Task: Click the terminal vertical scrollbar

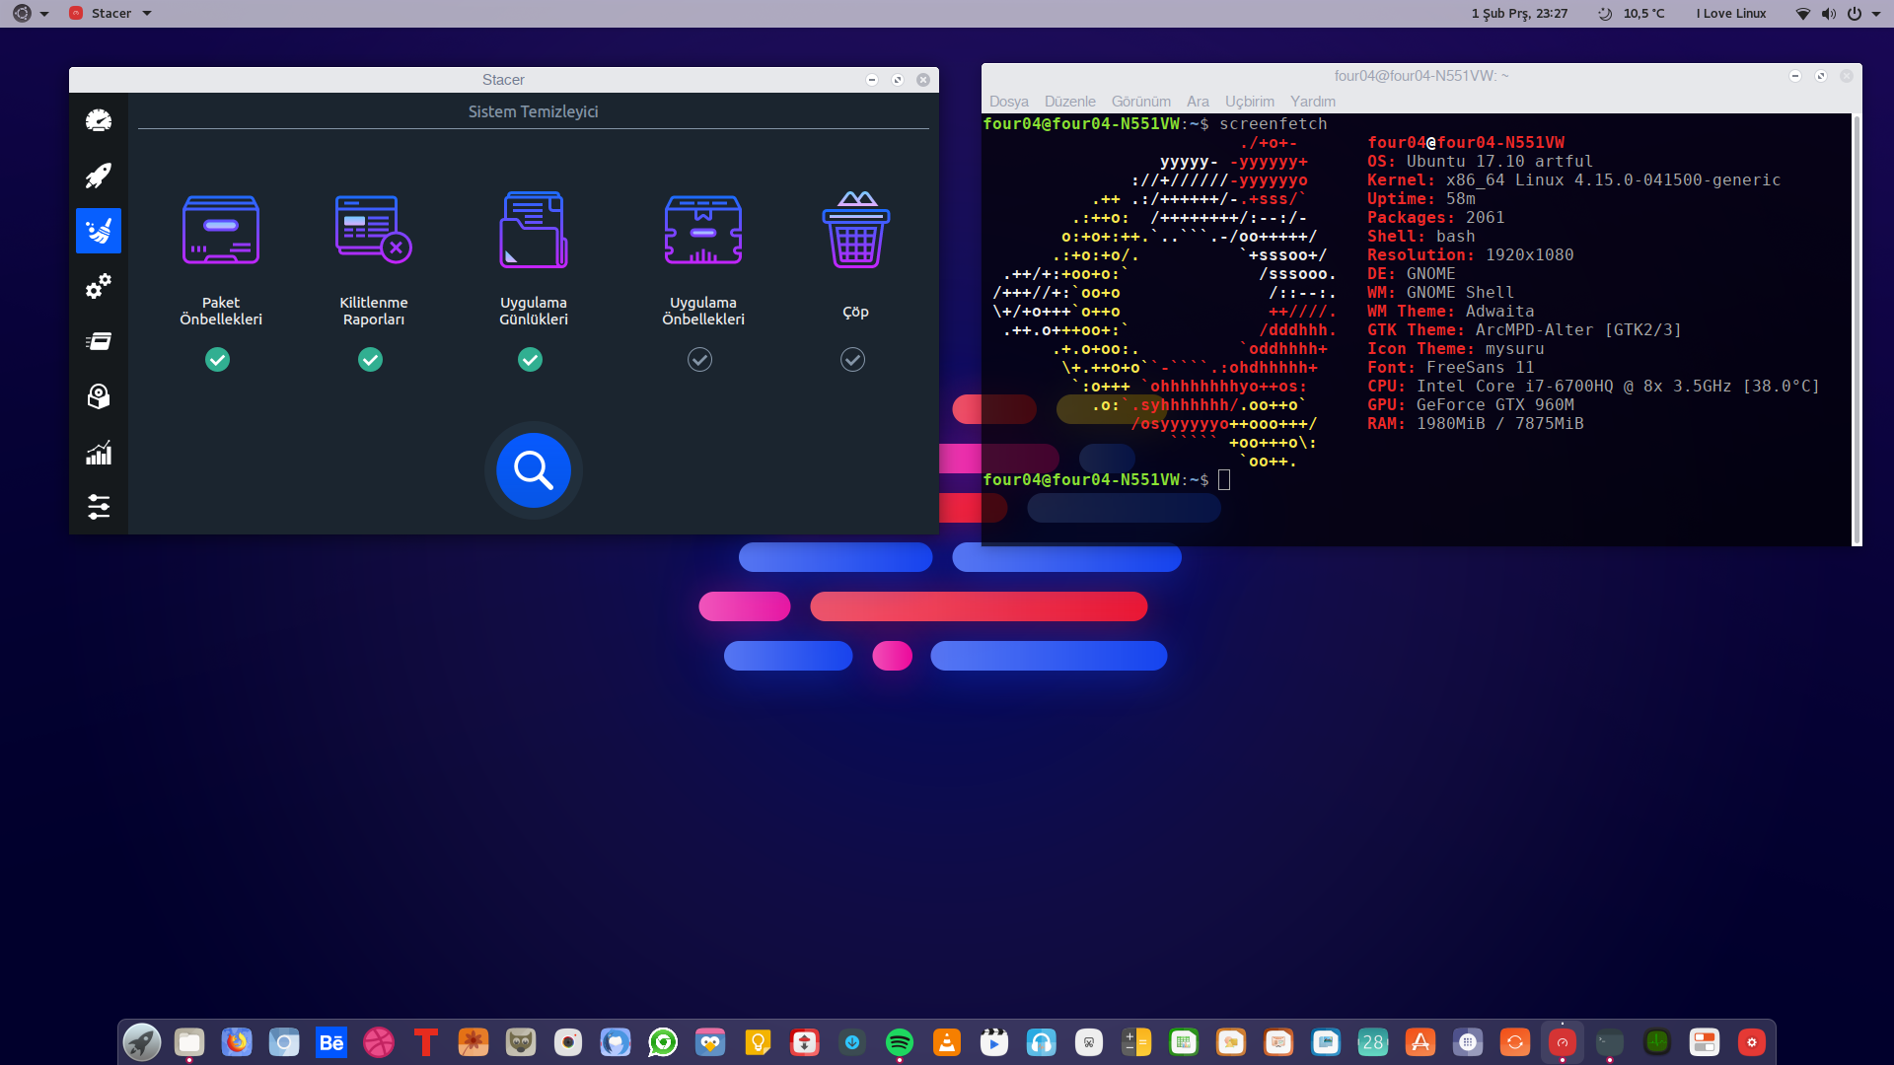Action: 1857,329
